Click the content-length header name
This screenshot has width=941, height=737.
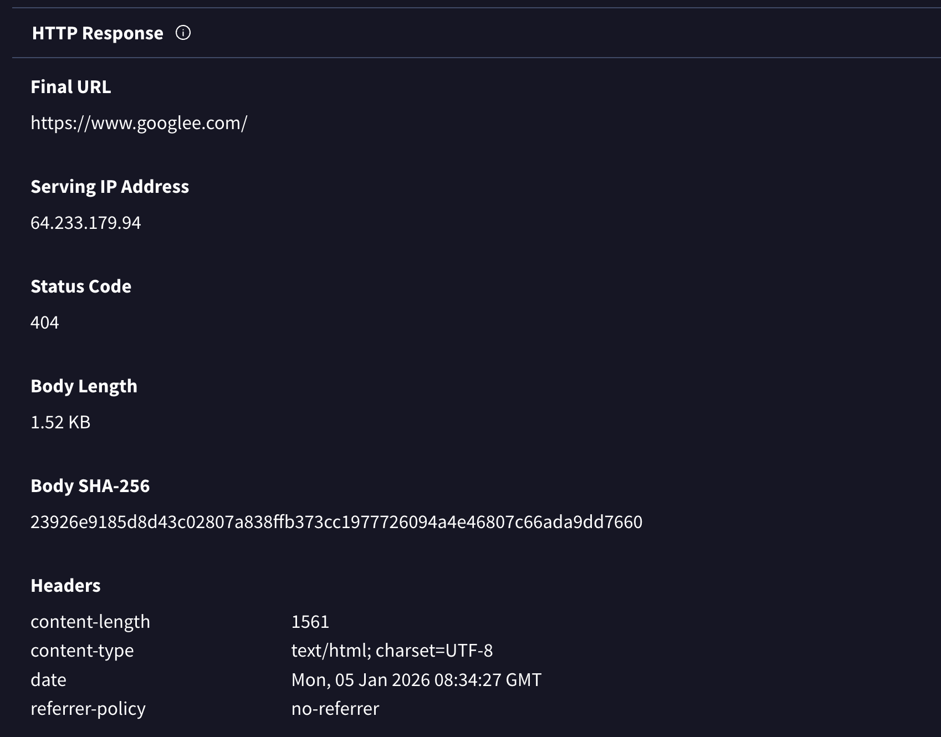point(90,622)
